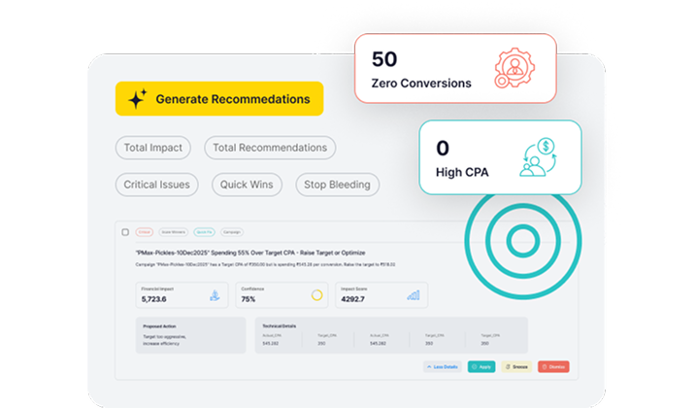This screenshot has width=696, height=408.
Task: Click the yellow Confidence ring indicator
Action: 316,295
